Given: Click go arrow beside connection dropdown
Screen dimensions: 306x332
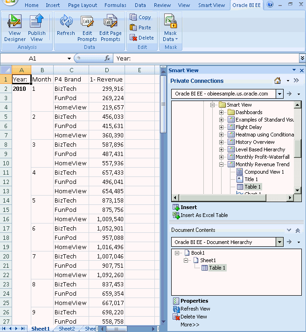Looking at the screenshot, I should tap(289, 94).
